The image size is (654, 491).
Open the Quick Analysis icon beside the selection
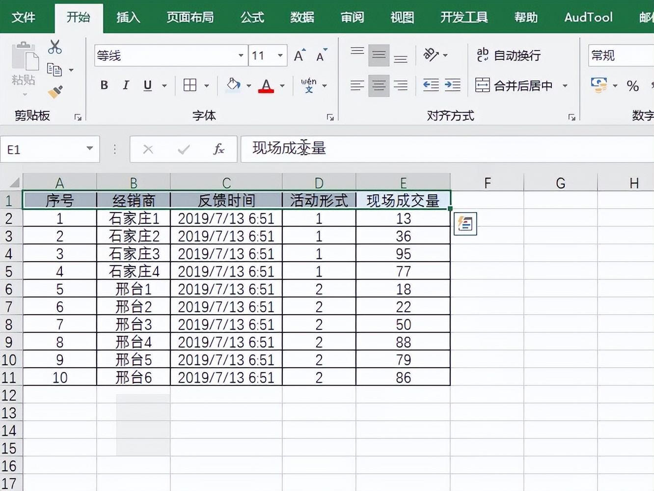[x=464, y=223]
